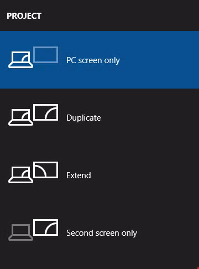Click the PROJECT panel title

[x=24, y=16]
